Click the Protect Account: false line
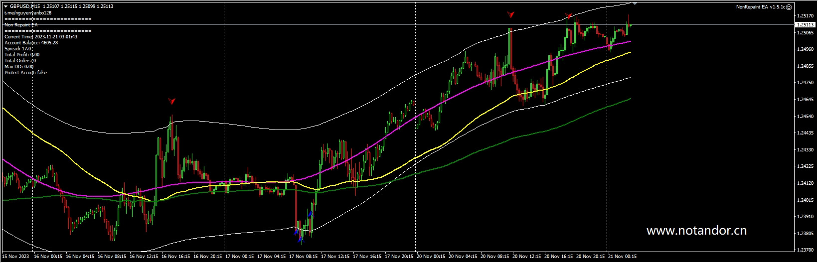818x263 pixels. [x=26, y=73]
